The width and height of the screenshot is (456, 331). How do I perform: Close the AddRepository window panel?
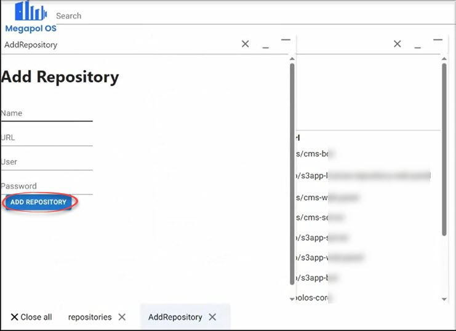pyautogui.click(x=245, y=44)
